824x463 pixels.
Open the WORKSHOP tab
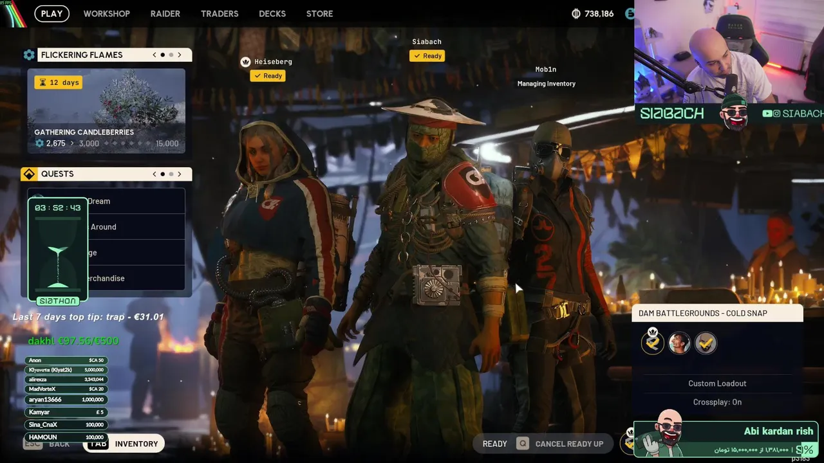point(106,14)
